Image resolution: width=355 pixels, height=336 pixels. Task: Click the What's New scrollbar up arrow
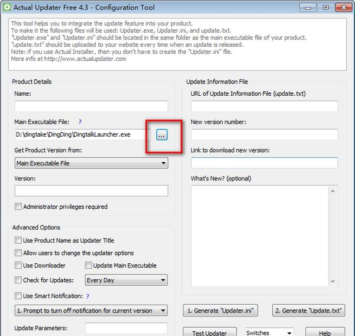(x=333, y=191)
